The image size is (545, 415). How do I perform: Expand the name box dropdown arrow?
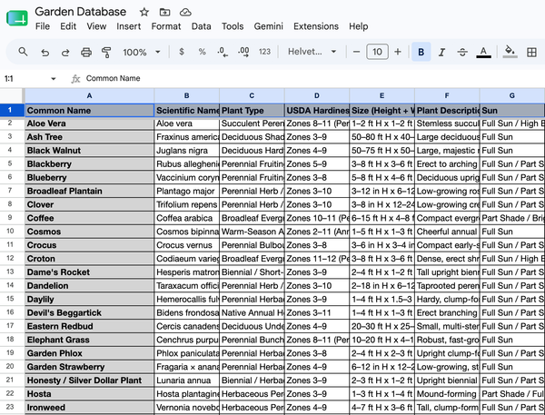pos(54,79)
